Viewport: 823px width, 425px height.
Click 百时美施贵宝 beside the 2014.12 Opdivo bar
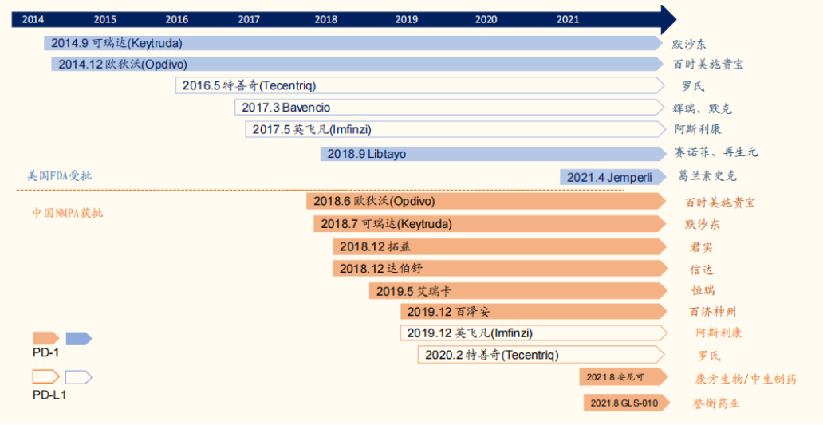(x=708, y=65)
